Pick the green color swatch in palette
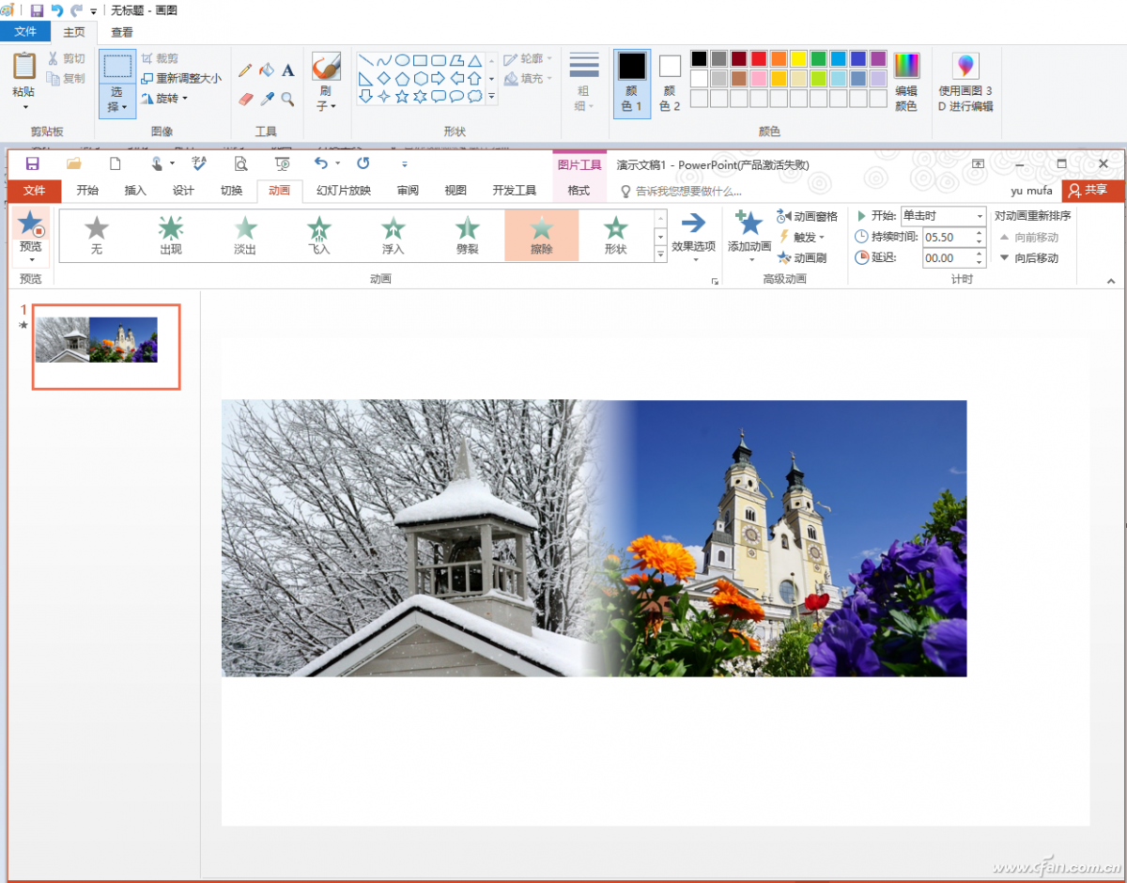Screen dimensions: 1127x883 click(818, 58)
